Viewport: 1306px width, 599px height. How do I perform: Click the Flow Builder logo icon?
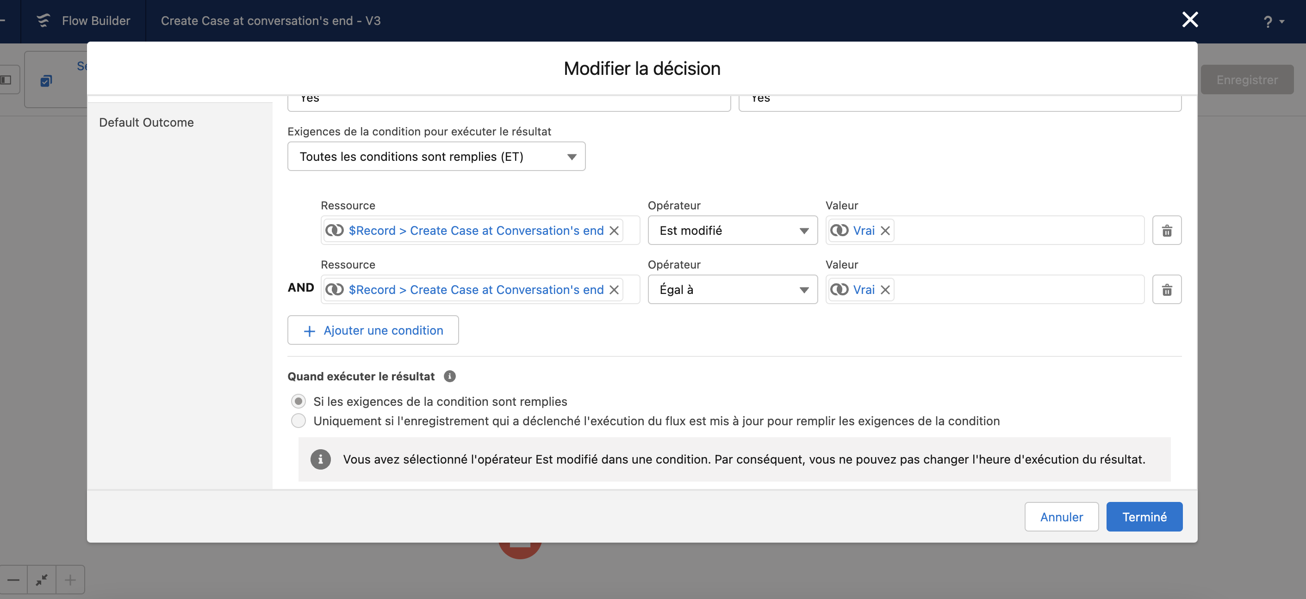(x=44, y=20)
